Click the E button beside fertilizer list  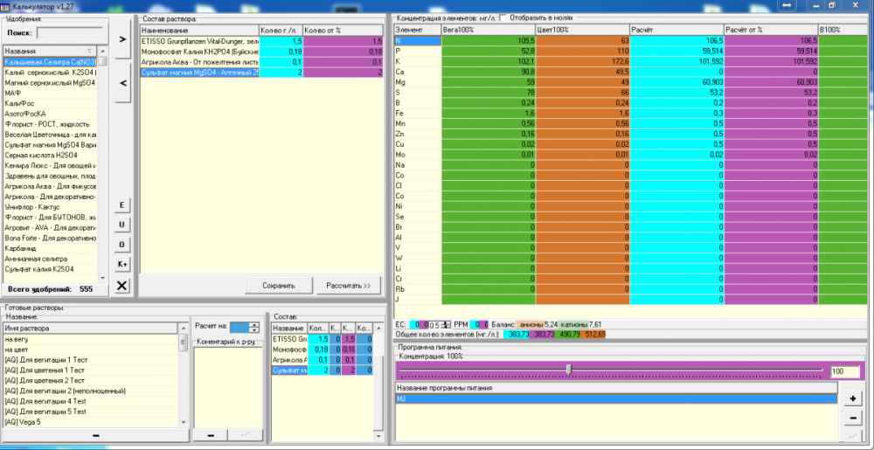pos(122,205)
